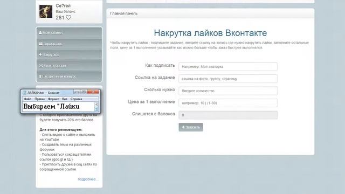Screen dimensions: 345x194
Task: Maximize the Notepad window
Action: point(84,92)
